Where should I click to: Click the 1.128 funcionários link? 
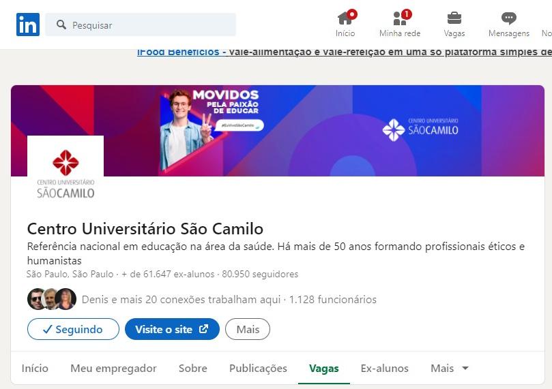click(333, 299)
